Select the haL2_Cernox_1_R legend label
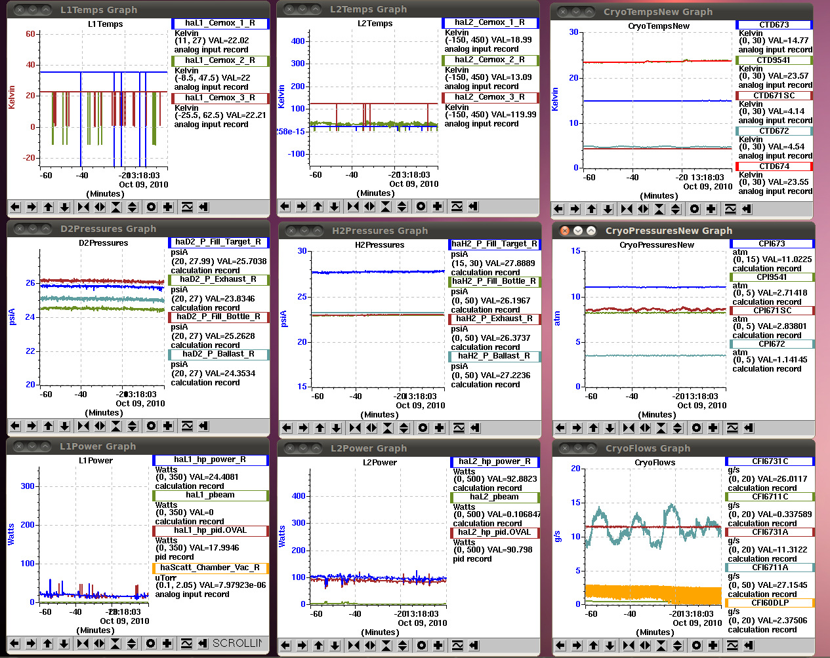Image resolution: width=830 pixels, height=658 pixels. point(490,22)
